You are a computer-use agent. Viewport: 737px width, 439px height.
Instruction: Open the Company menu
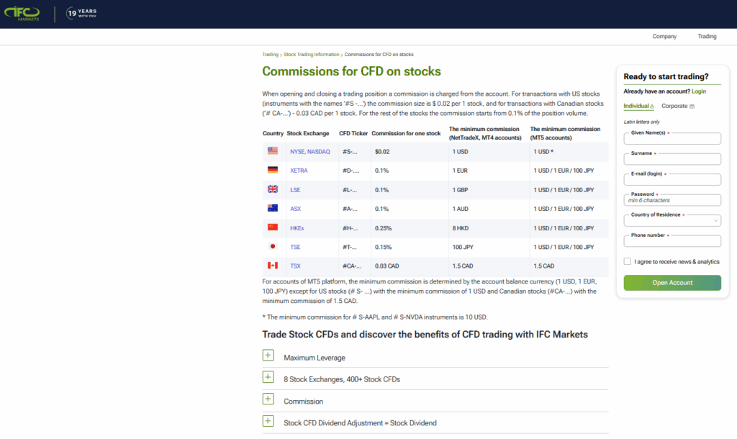click(x=664, y=37)
